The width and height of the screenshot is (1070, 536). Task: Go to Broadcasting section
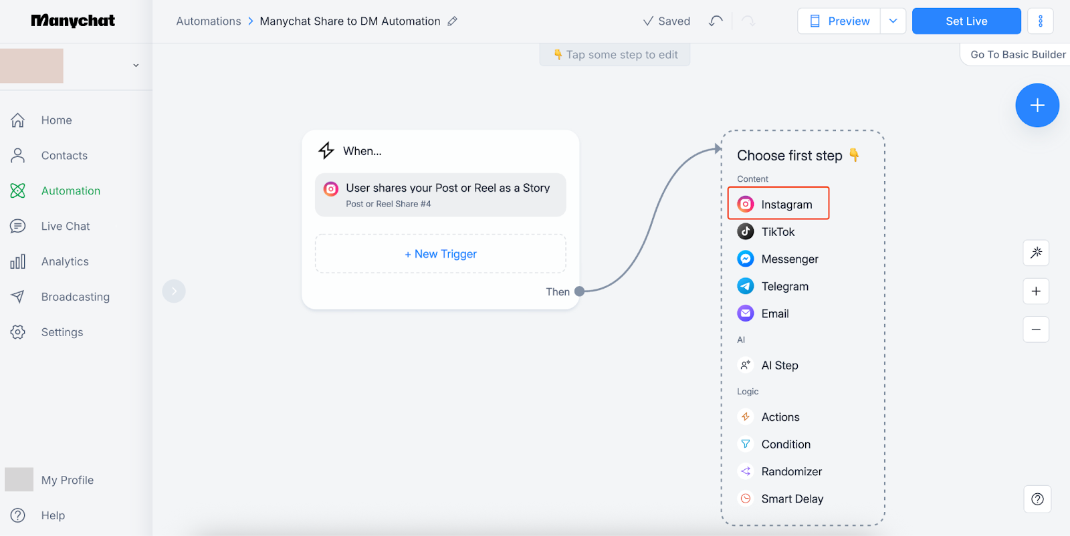tap(75, 297)
